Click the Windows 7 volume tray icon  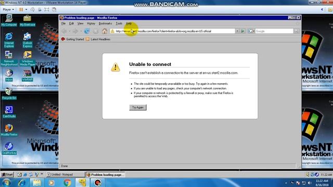pos(310,183)
